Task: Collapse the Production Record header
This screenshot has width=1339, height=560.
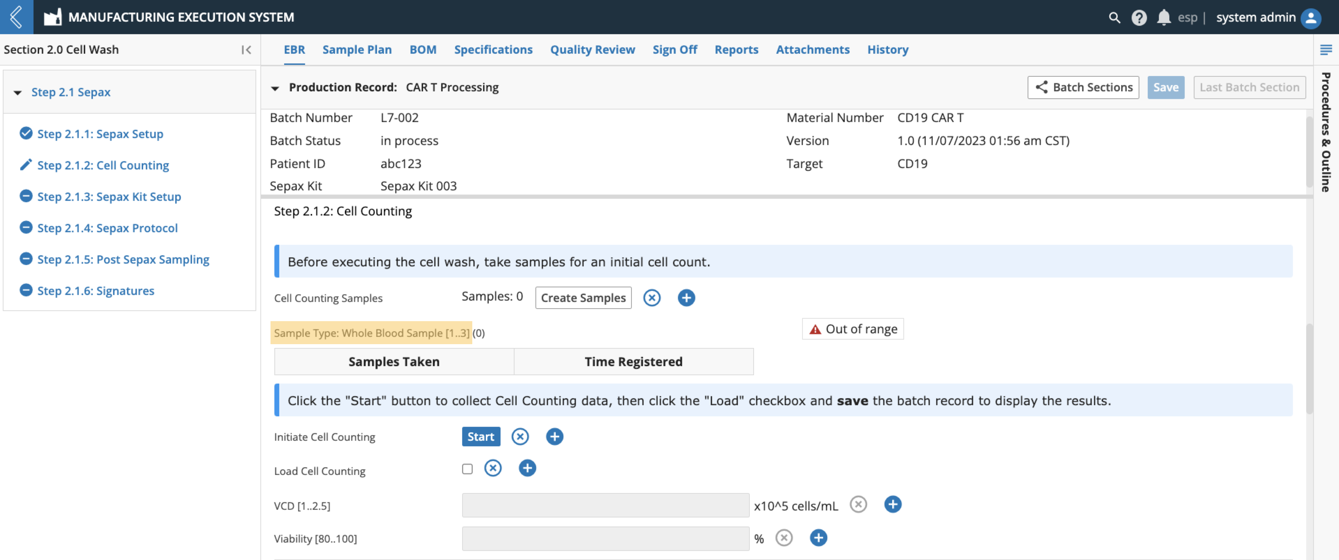Action: [275, 88]
